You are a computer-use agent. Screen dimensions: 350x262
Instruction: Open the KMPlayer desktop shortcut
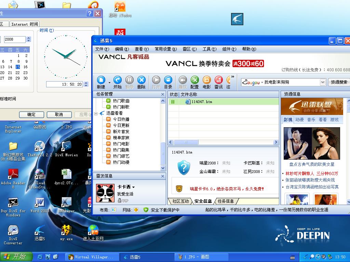[66, 205]
